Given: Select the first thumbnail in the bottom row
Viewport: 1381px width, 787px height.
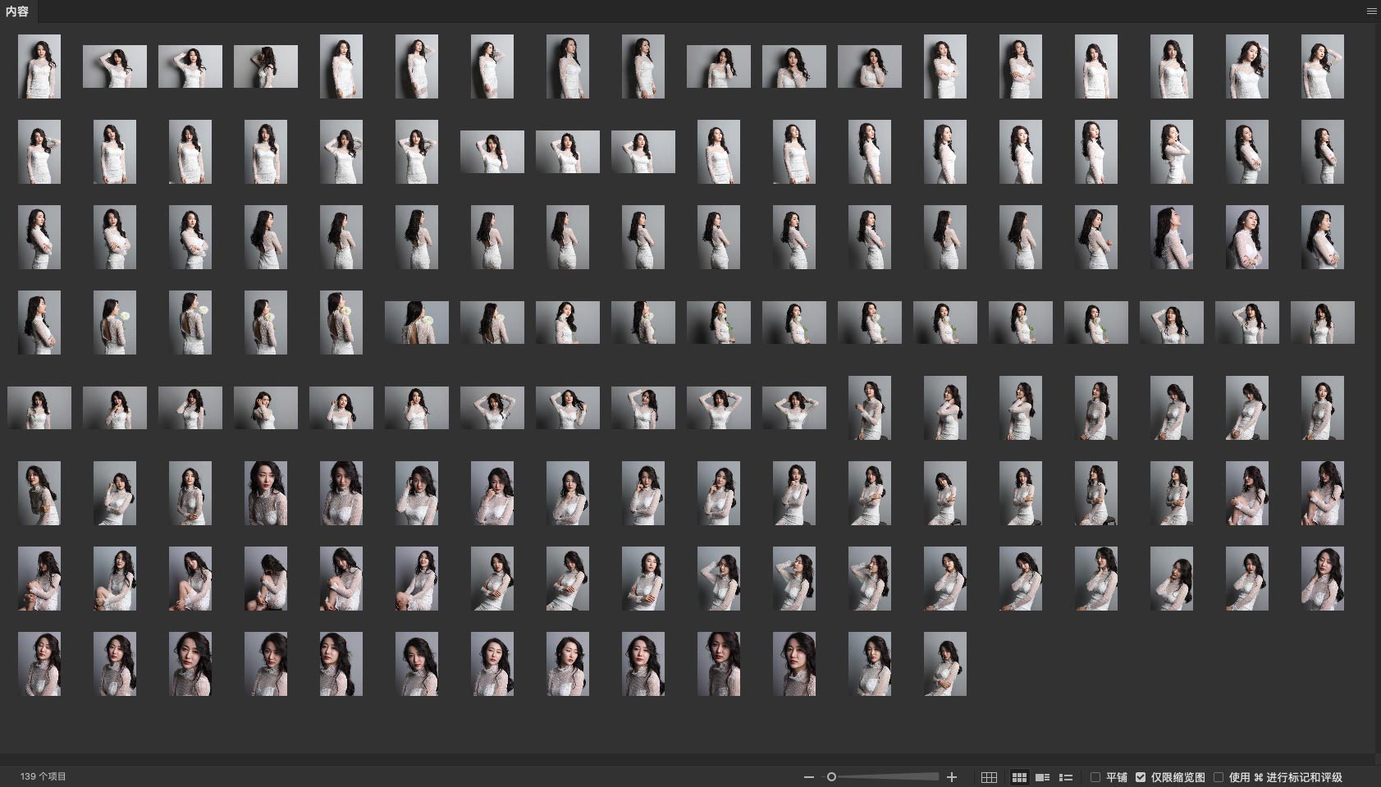Looking at the screenshot, I should (39, 664).
